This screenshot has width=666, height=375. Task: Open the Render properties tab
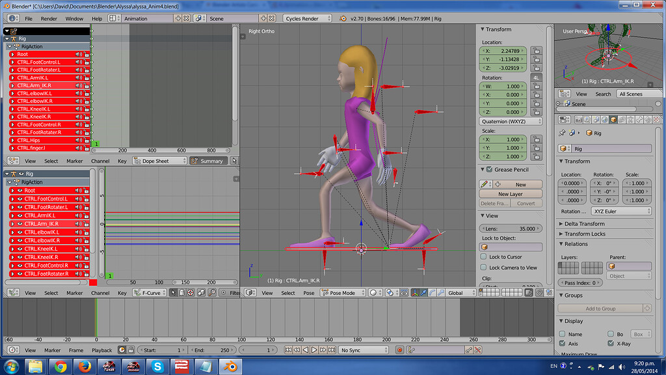(578, 120)
